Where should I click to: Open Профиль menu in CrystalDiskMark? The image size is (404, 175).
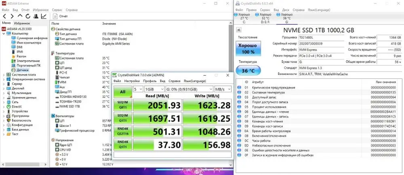pyautogui.click(x=150, y=81)
